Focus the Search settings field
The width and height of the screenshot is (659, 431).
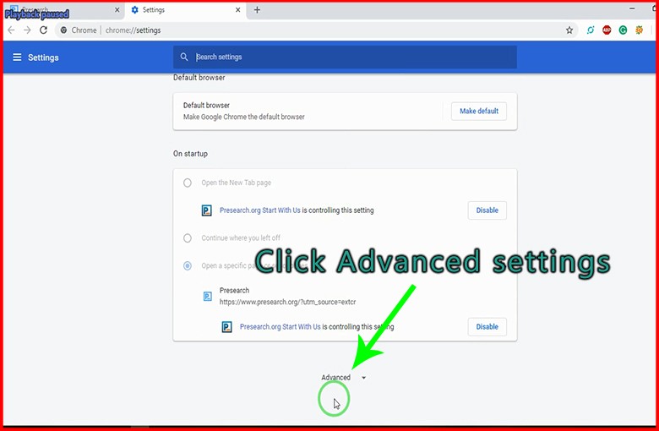click(x=345, y=57)
